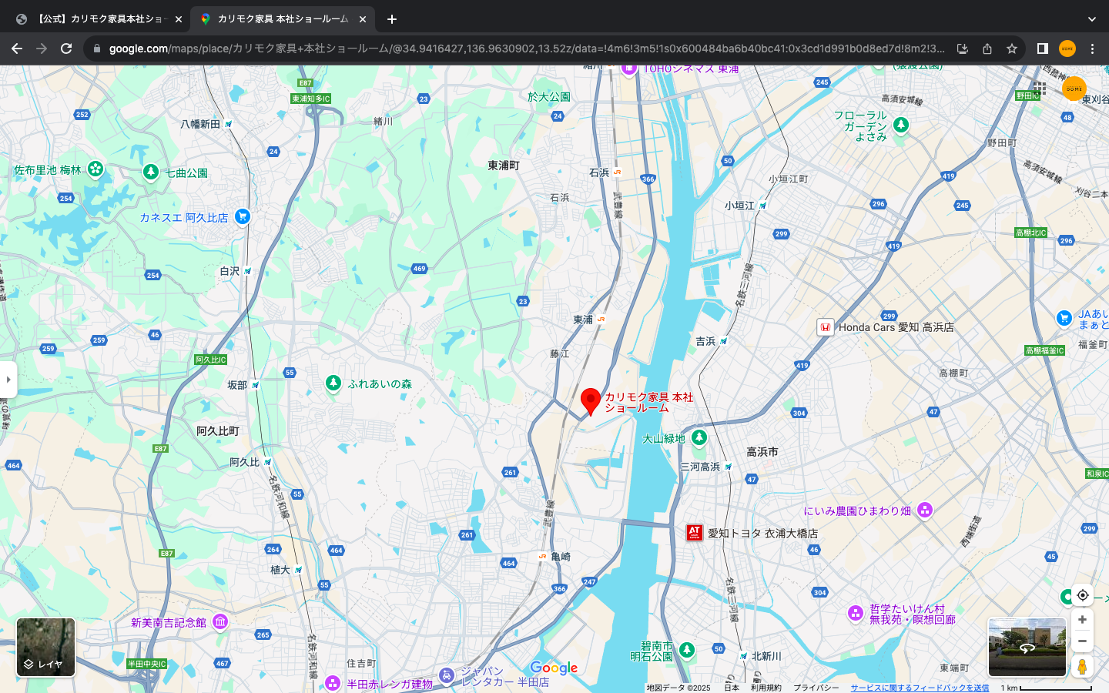Share this page from the address bar

pyautogui.click(x=987, y=49)
